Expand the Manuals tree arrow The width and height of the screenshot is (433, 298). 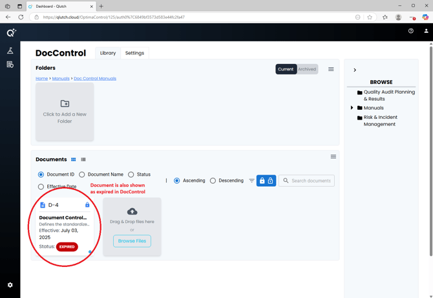(352, 107)
